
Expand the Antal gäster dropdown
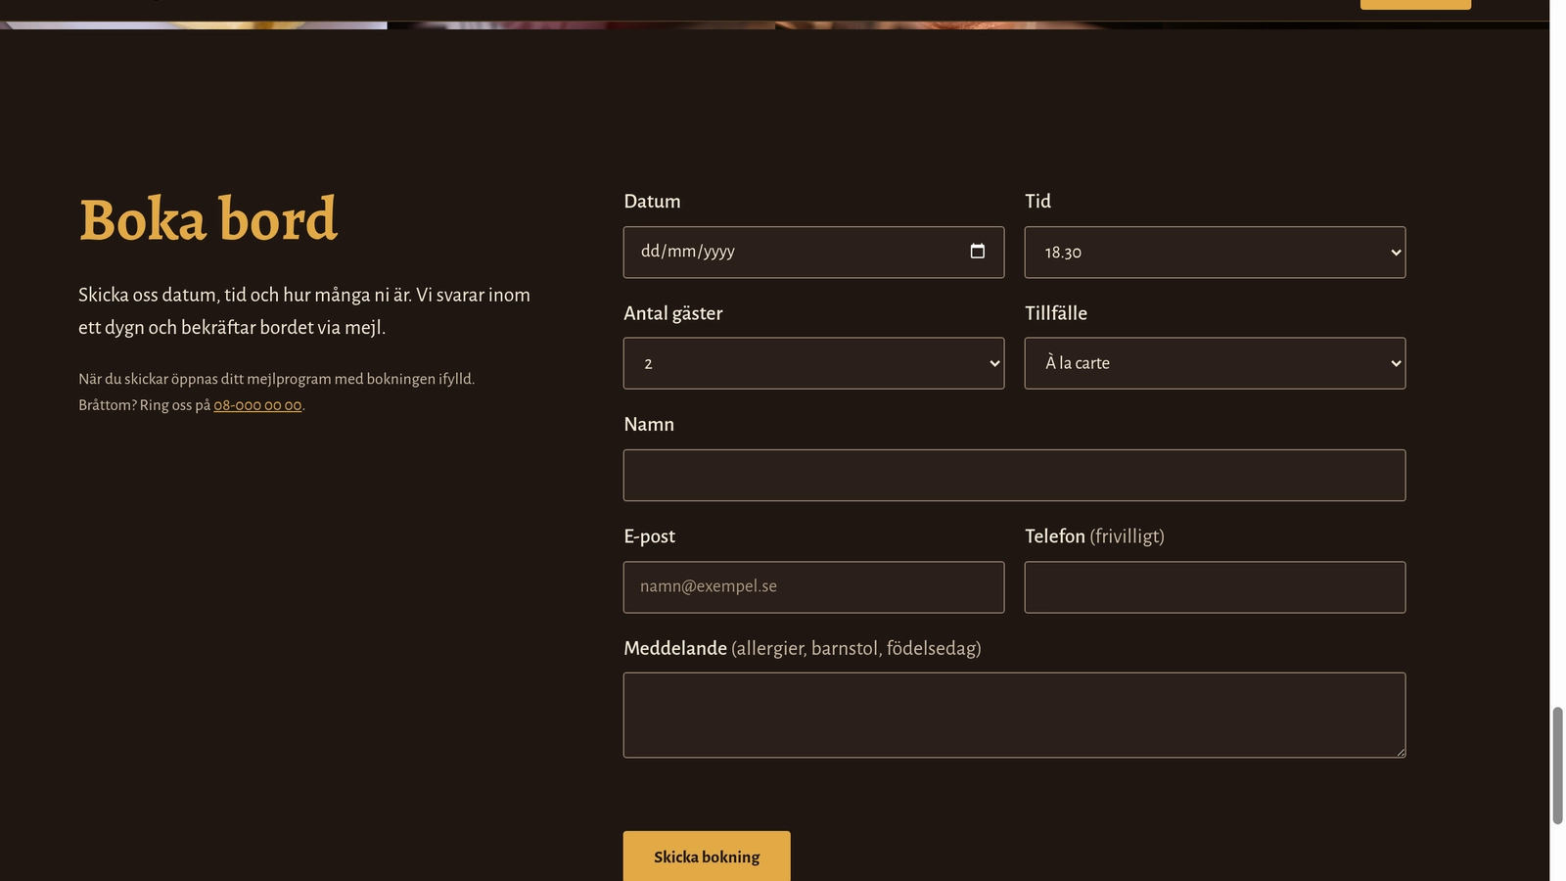pyautogui.click(x=813, y=363)
